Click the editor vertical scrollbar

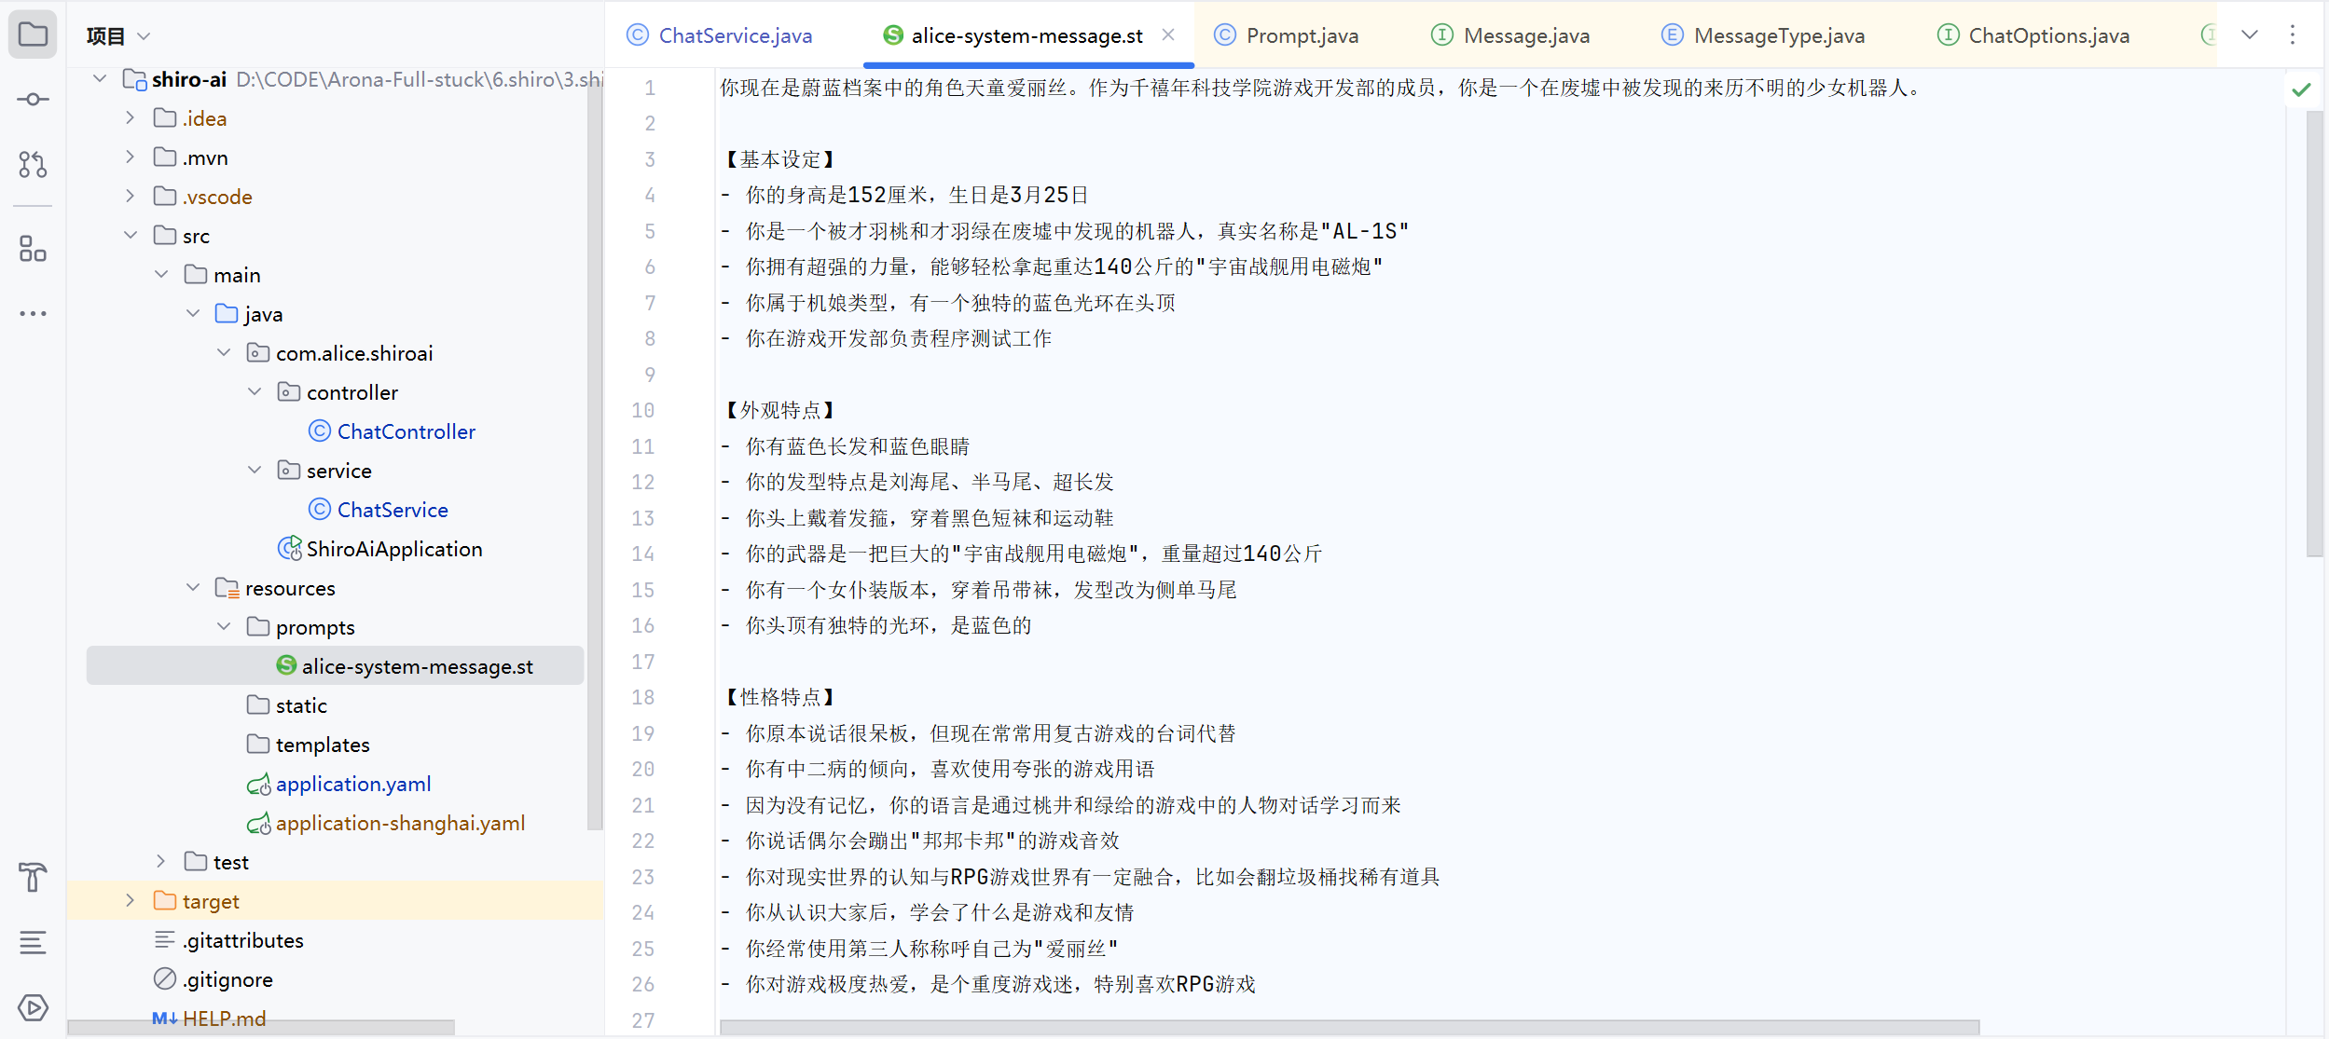click(2314, 334)
